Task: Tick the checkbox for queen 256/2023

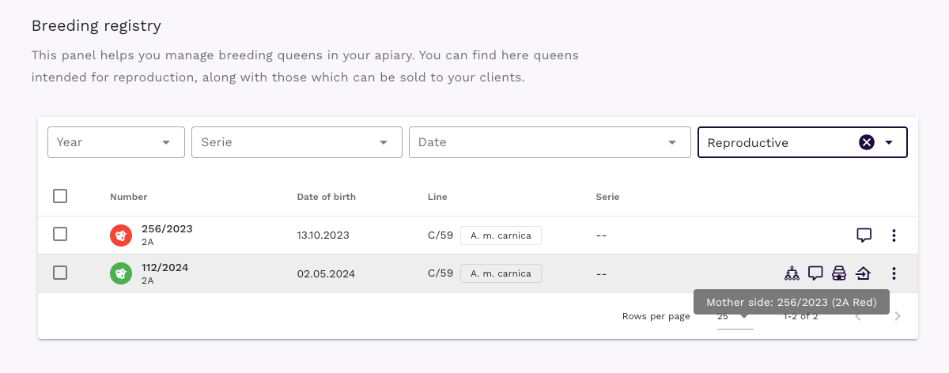Action: pos(60,235)
